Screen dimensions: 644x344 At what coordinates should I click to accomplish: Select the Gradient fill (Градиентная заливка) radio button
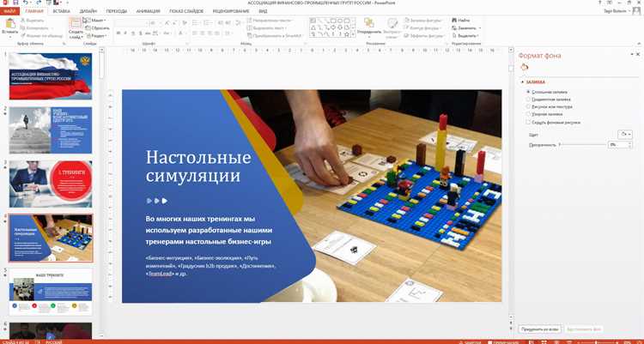[528, 100]
